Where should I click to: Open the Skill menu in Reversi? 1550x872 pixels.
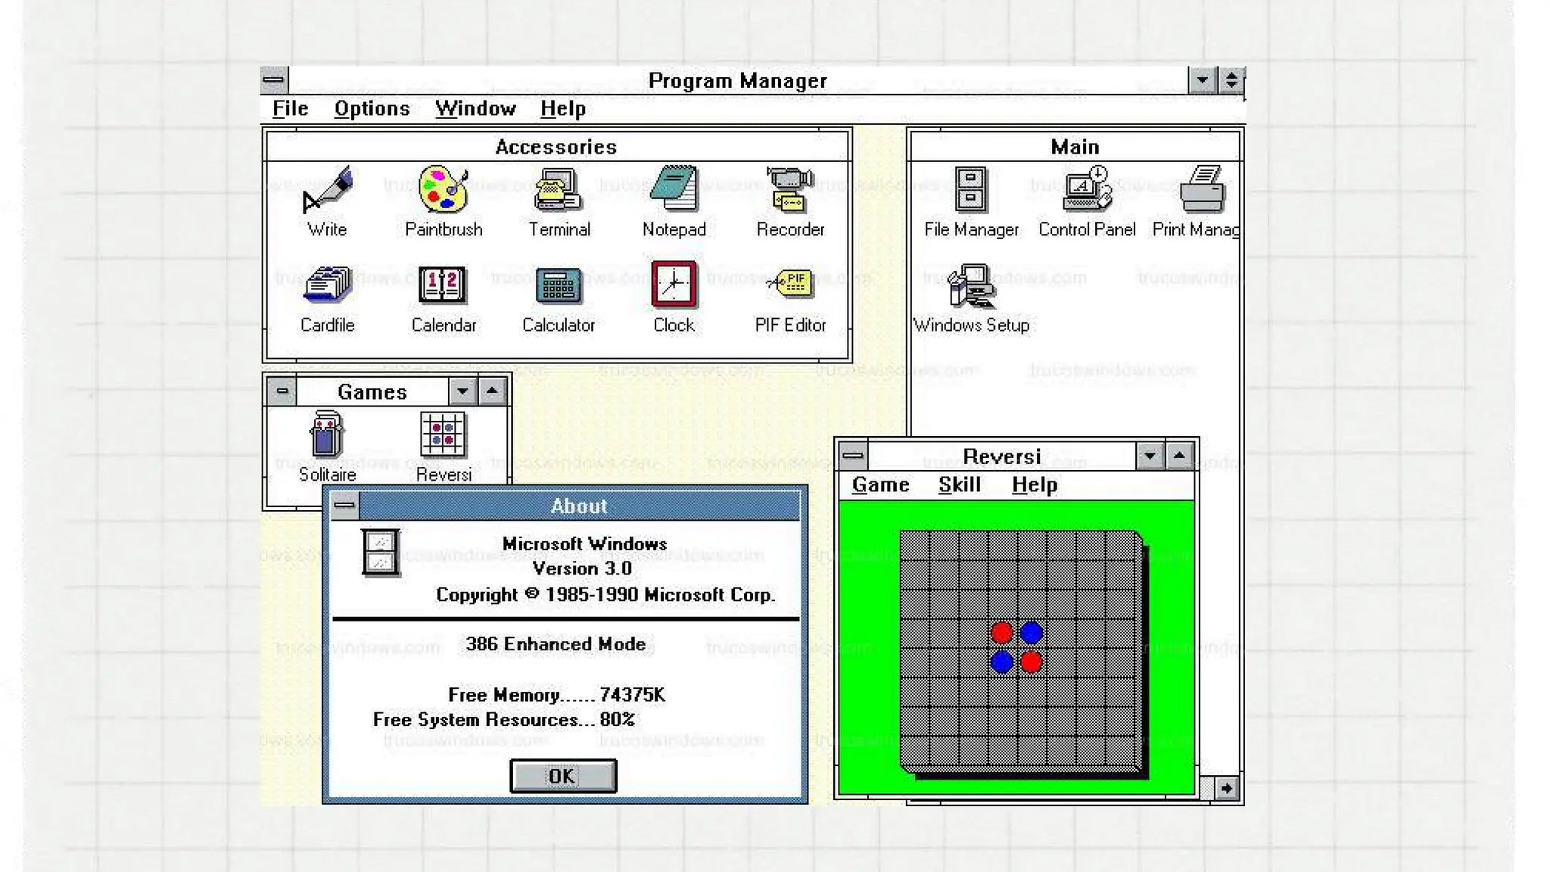click(959, 485)
